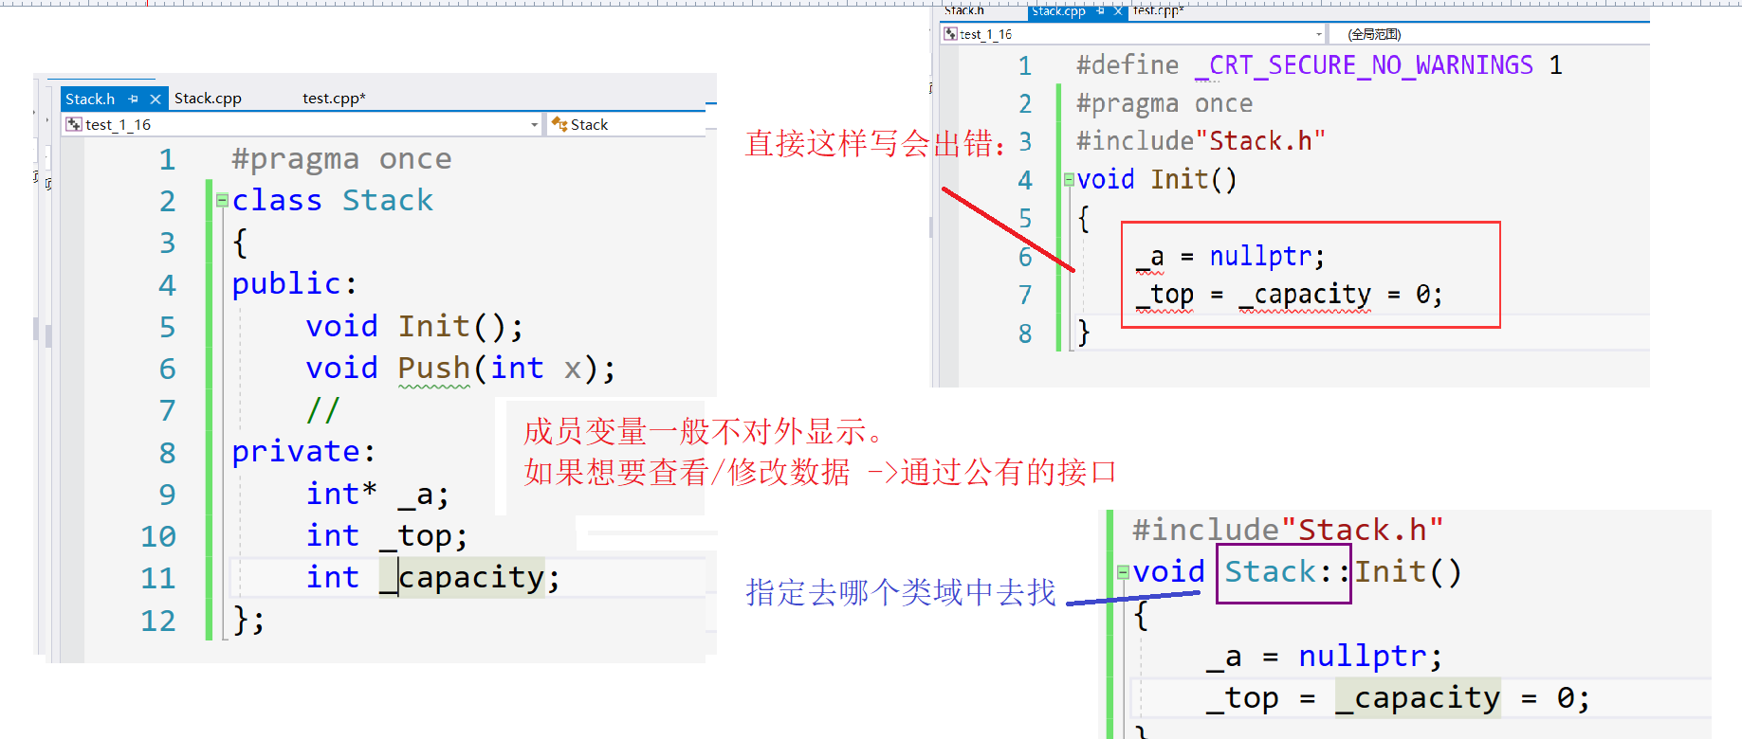The image size is (1742, 739).
Task: Click line number 7 in Stack.h editor
Action: pos(167,410)
